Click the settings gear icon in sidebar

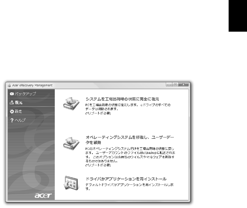tap(12, 112)
